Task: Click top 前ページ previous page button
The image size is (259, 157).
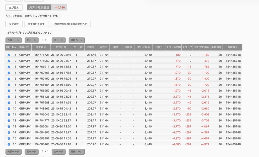Action: (x=32, y=40)
